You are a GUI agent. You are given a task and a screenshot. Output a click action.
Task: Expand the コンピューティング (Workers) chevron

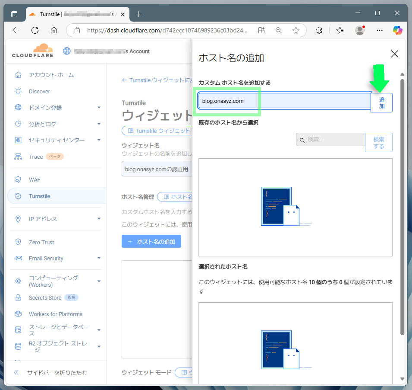[99, 281]
